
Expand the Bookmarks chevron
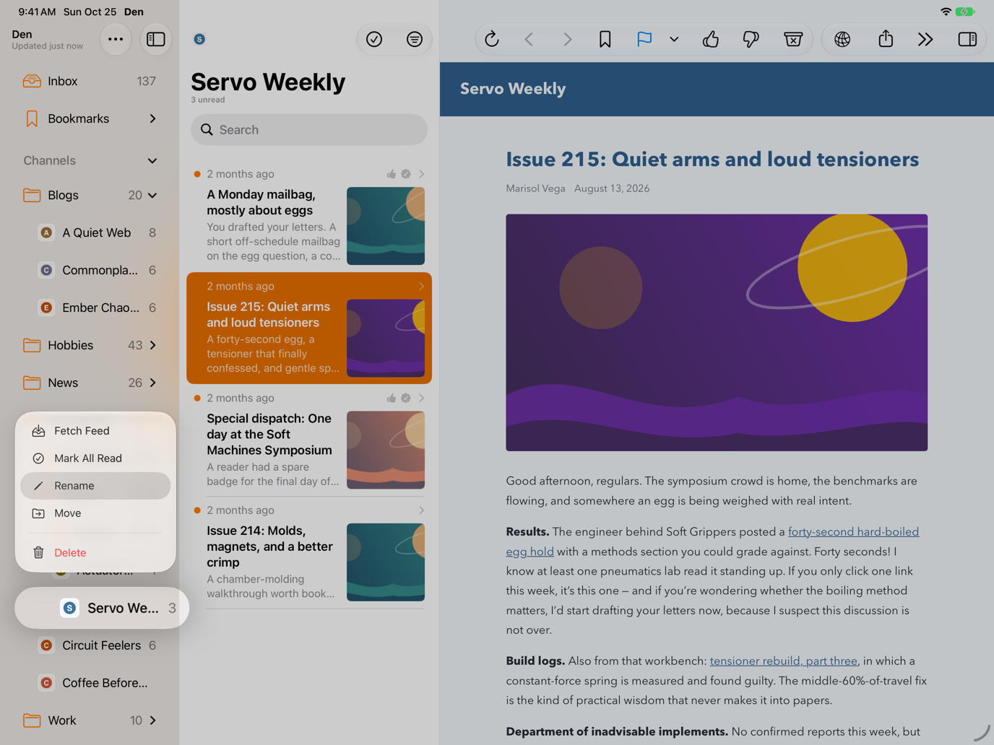point(152,118)
